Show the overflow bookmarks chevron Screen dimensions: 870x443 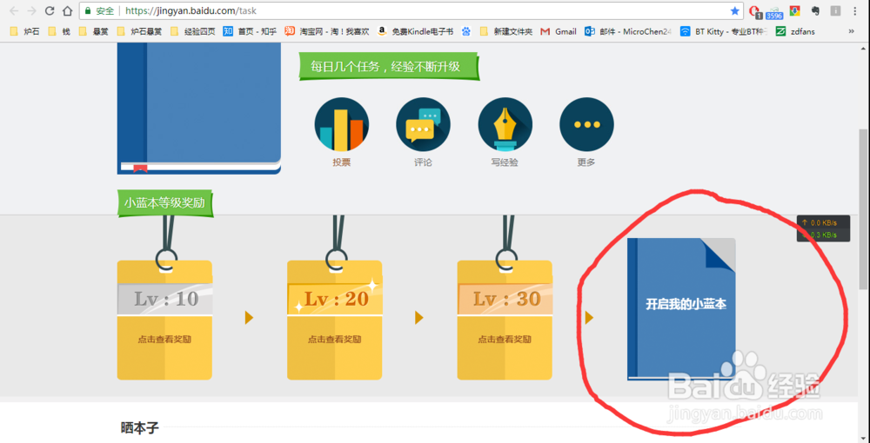pos(852,31)
